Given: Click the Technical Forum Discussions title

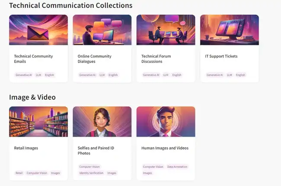Looking at the screenshot, I should (156, 59).
